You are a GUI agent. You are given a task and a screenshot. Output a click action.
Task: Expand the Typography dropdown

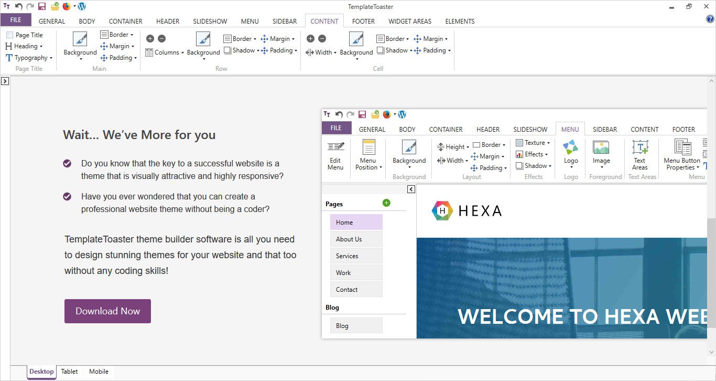[29, 58]
